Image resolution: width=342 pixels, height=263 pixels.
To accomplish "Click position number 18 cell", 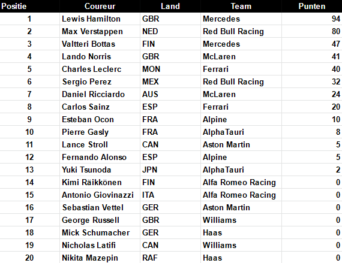I will [29, 232].
